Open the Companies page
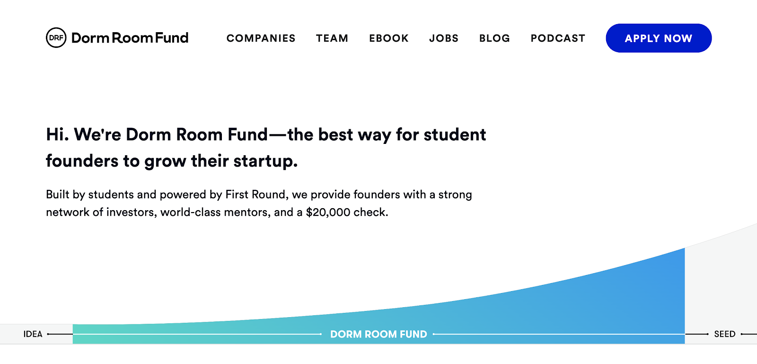 click(x=261, y=38)
